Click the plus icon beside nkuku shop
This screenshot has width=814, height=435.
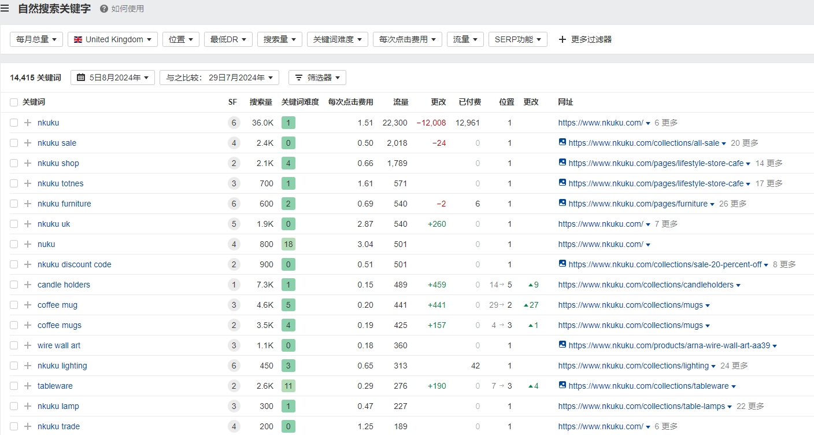pos(28,163)
